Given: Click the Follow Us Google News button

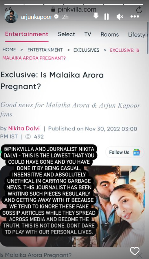Looking at the screenshot, I should (x=125, y=152).
